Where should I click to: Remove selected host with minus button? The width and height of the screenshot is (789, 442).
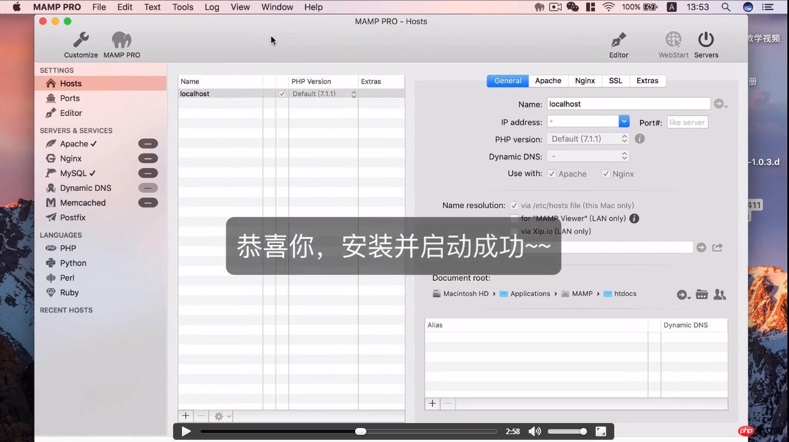(x=201, y=416)
